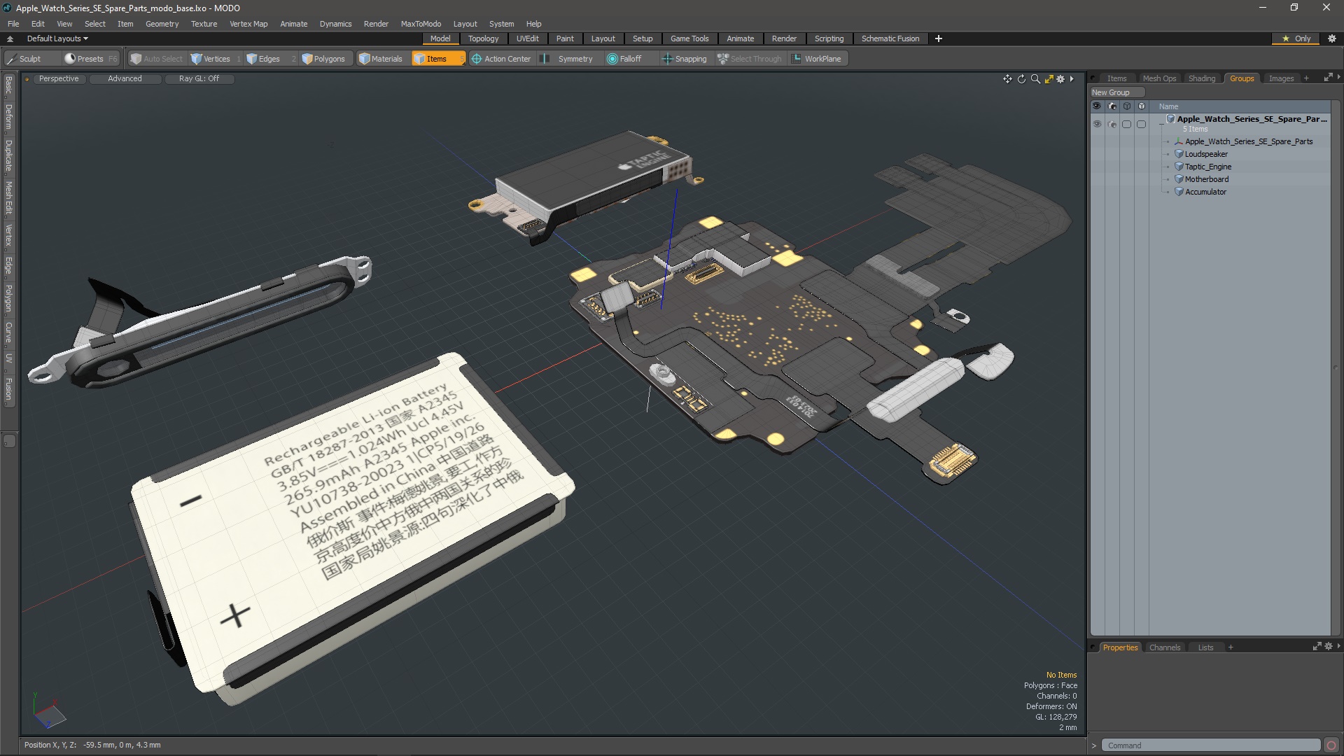Maximize the viewport with the yellow arrows icon
The height and width of the screenshot is (756, 1344).
1049,79
